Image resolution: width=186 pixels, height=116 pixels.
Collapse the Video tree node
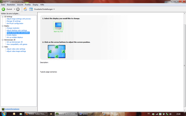point(3,47)
